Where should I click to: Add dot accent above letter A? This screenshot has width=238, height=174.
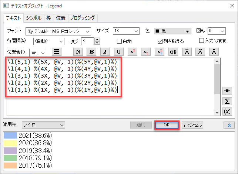click(x=214, y=52)
